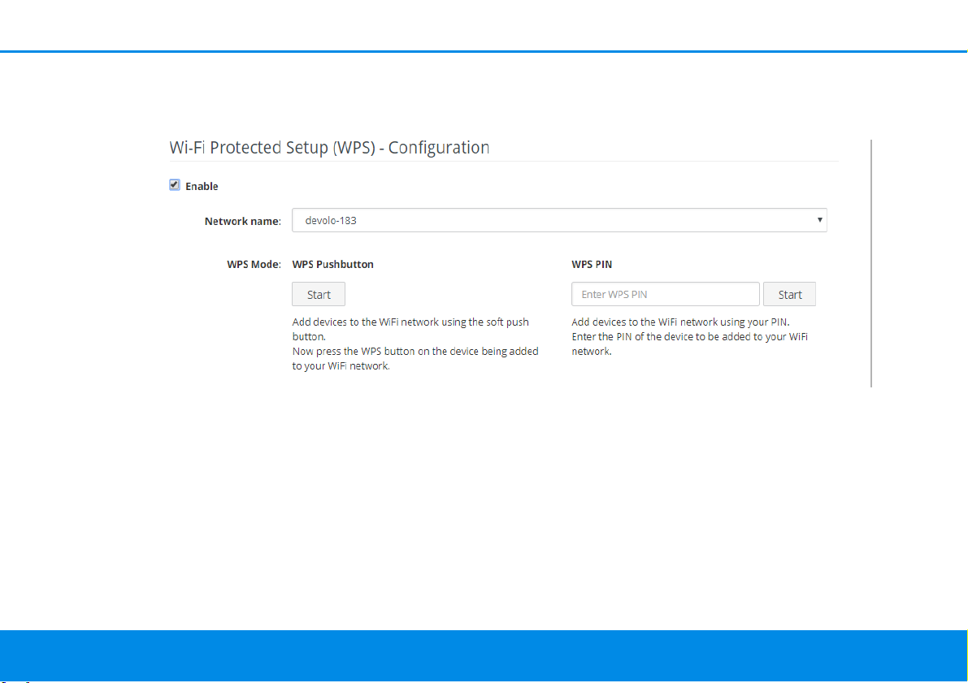Click the Network name dropdown arrow
This screenshot has height=683, width=968.
pyautogui.click(x=819, y=220)
